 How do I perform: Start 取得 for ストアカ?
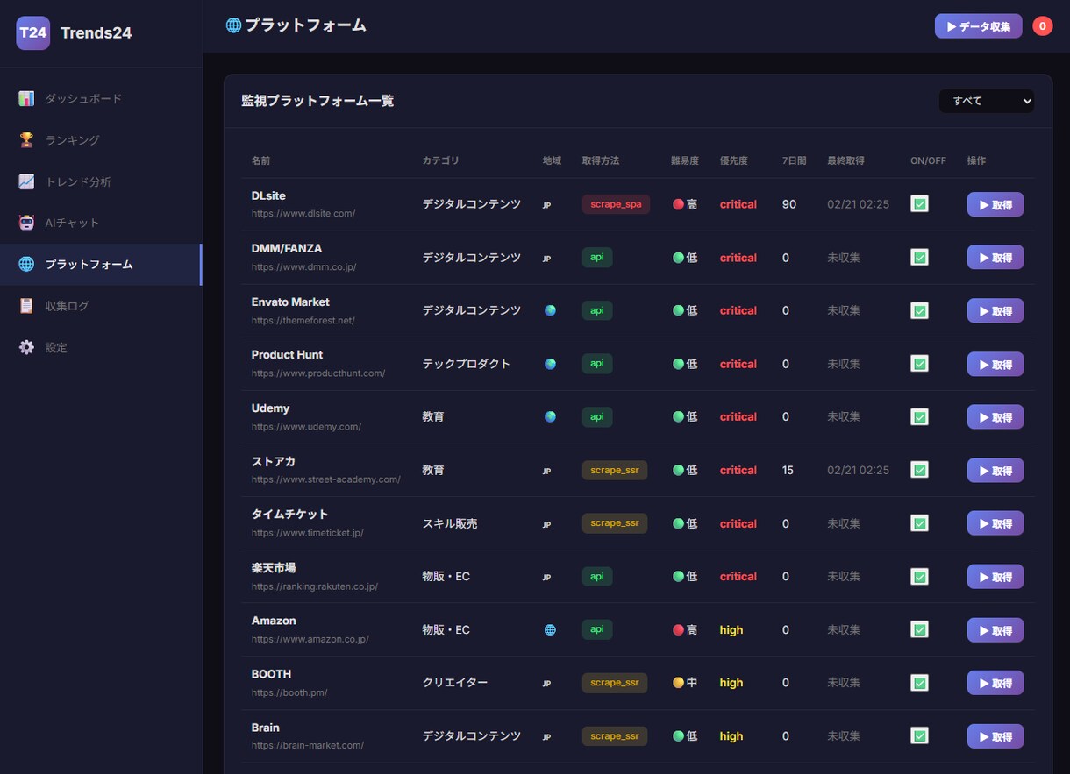pos(995,471)
